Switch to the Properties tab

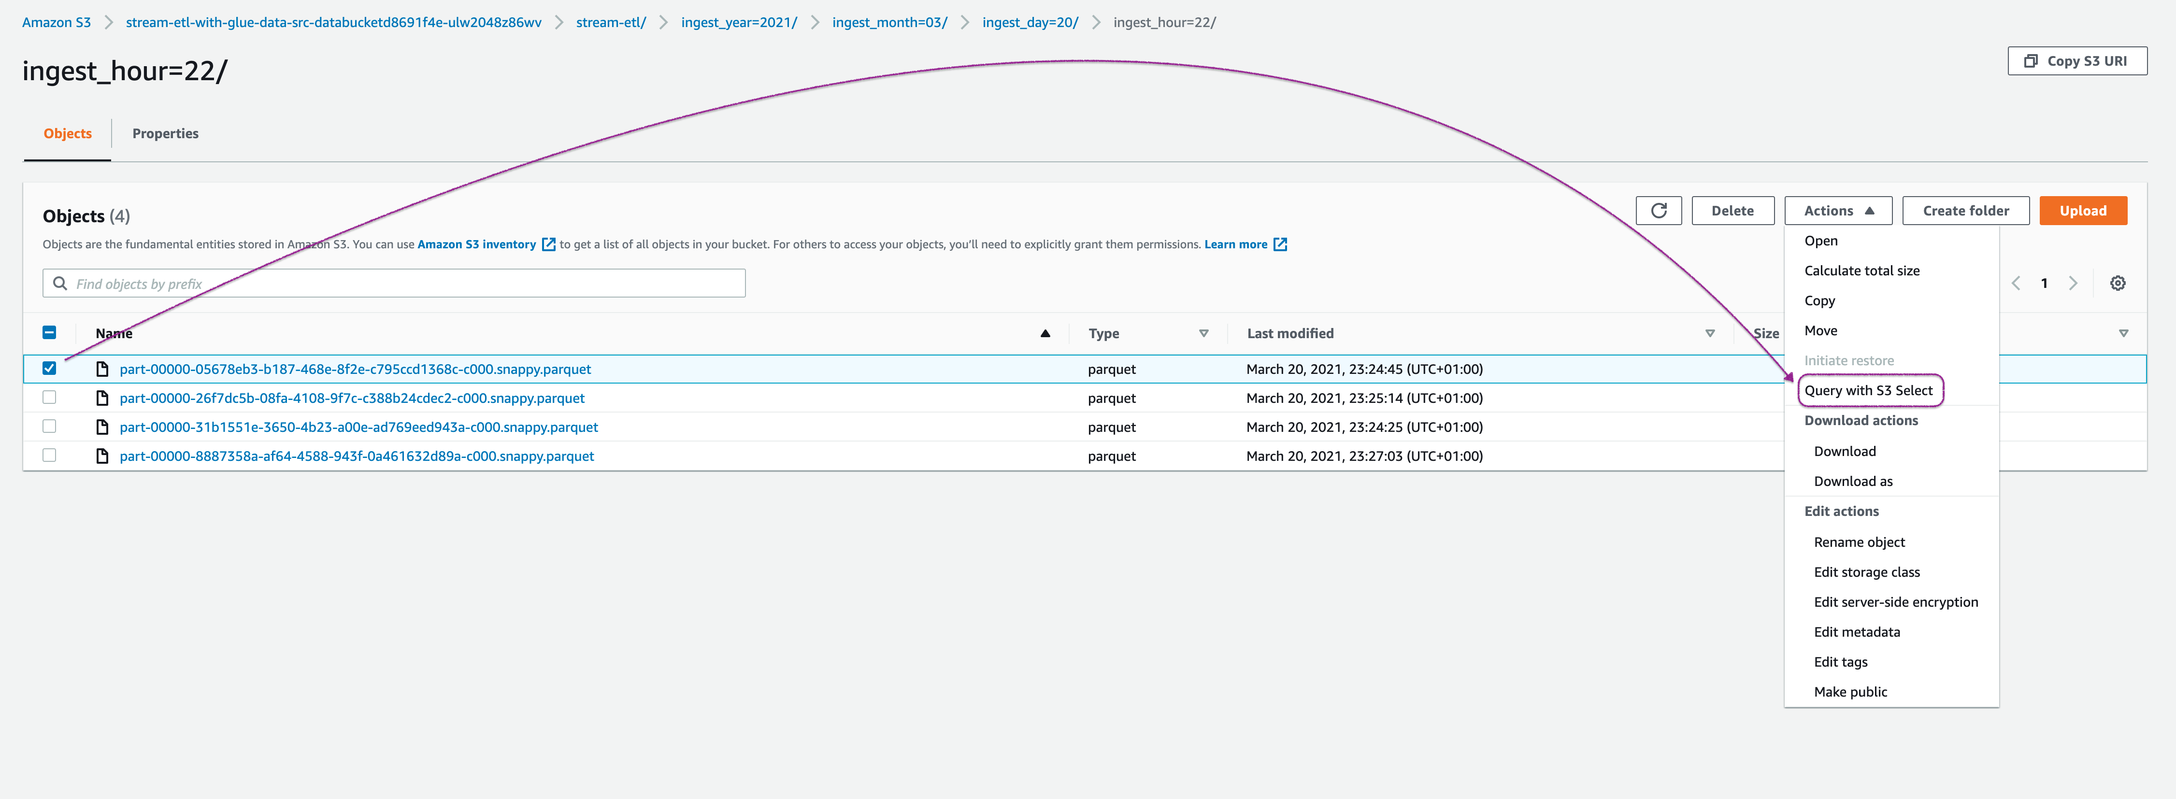[165, 133]
